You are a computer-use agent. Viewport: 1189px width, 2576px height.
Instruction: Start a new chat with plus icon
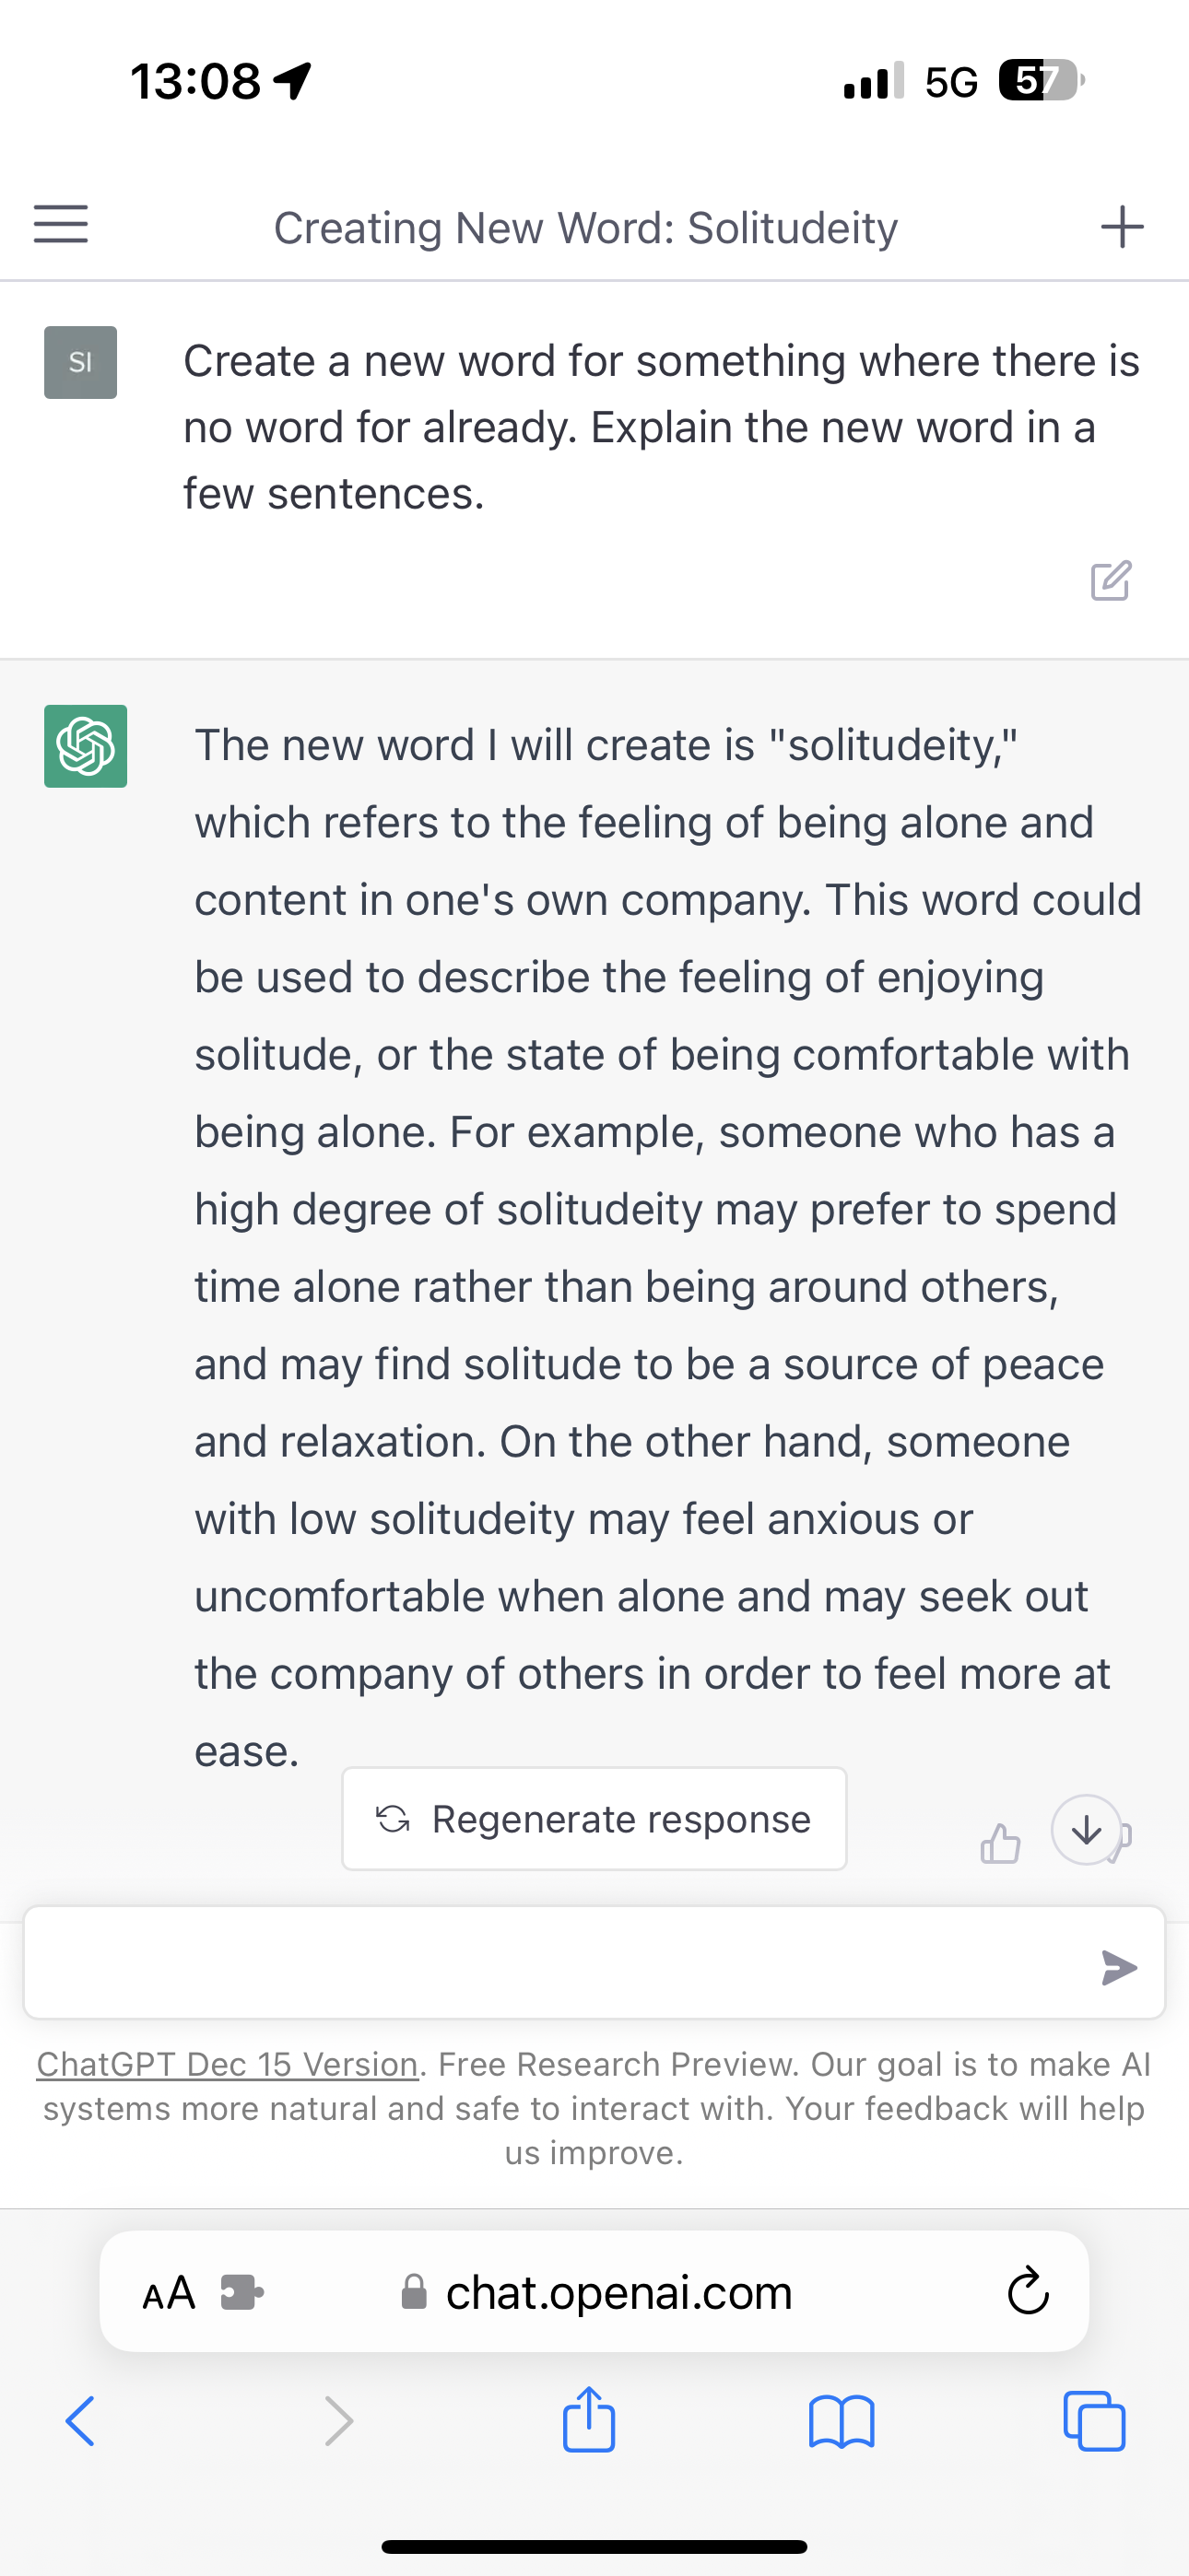[1121, 226]
